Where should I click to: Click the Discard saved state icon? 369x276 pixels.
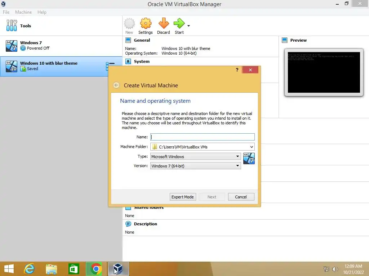pyautogui.click(x=164, y=23)
